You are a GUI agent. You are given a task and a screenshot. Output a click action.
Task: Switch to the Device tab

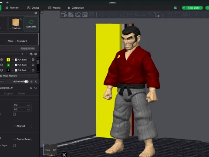pyautogui.click(x=33, y=8)
